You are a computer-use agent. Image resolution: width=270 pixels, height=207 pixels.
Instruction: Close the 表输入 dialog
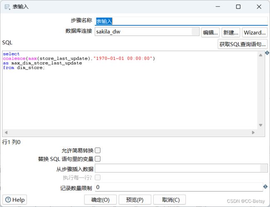259,7
